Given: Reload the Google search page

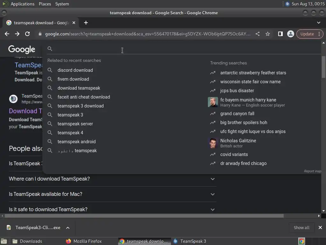Looking at the screenshot, I should [x=27, y=34].
